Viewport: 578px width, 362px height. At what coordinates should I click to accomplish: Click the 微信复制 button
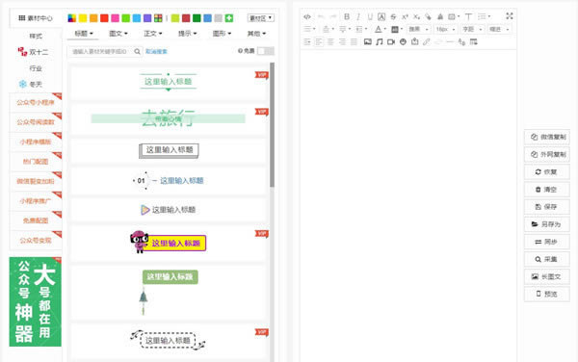(547, 137)
